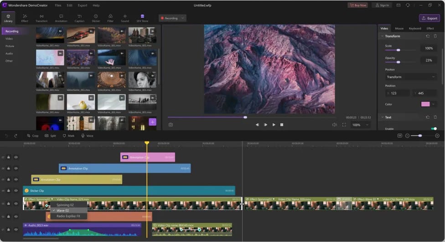Select the Crop tool above the timeline
The image size is (445, 242).
click(x=32, y=136)
